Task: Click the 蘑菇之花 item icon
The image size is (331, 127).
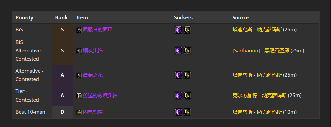Action: (x=79, y=75)
